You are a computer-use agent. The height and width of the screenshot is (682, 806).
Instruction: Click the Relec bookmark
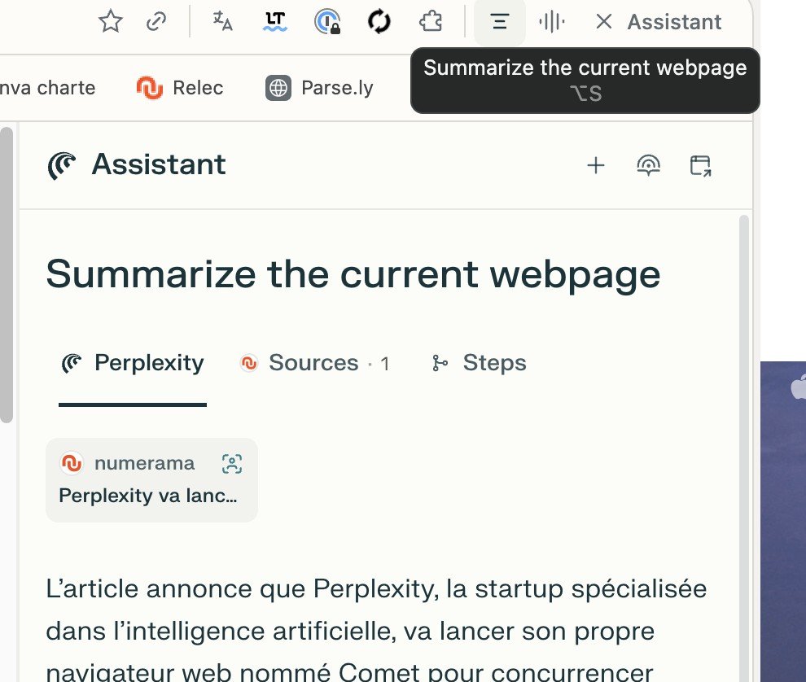(180, 88)
